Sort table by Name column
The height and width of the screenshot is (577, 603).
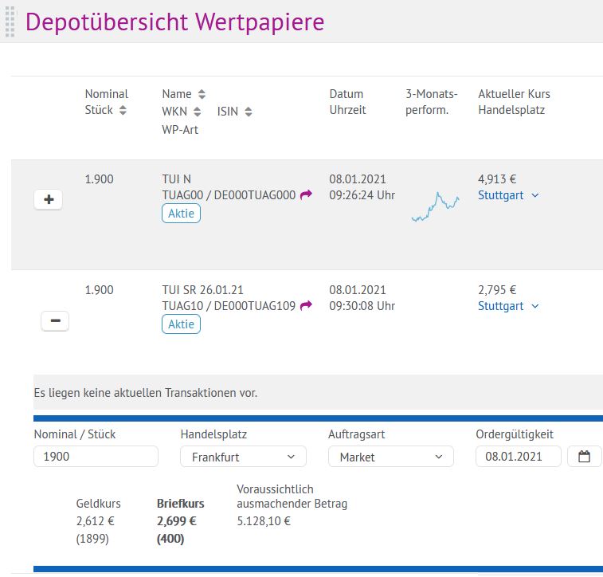point(202,94)
